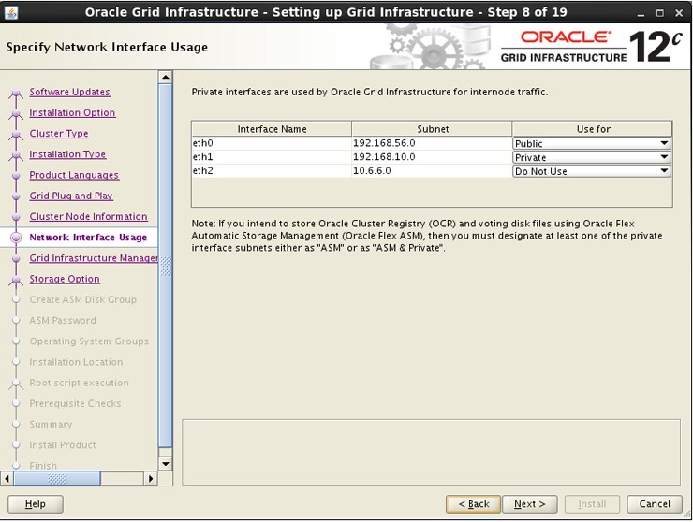Open the 'Use for' dropdown for eth0
This screenshot has width=693, height=522.
pos(592,143)
